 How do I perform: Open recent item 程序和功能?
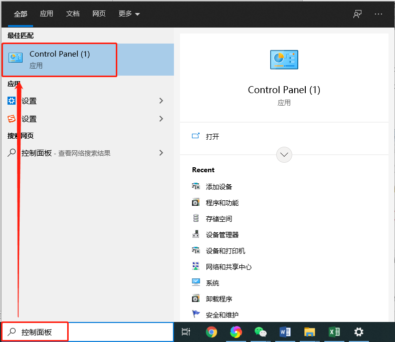point(222,203)
